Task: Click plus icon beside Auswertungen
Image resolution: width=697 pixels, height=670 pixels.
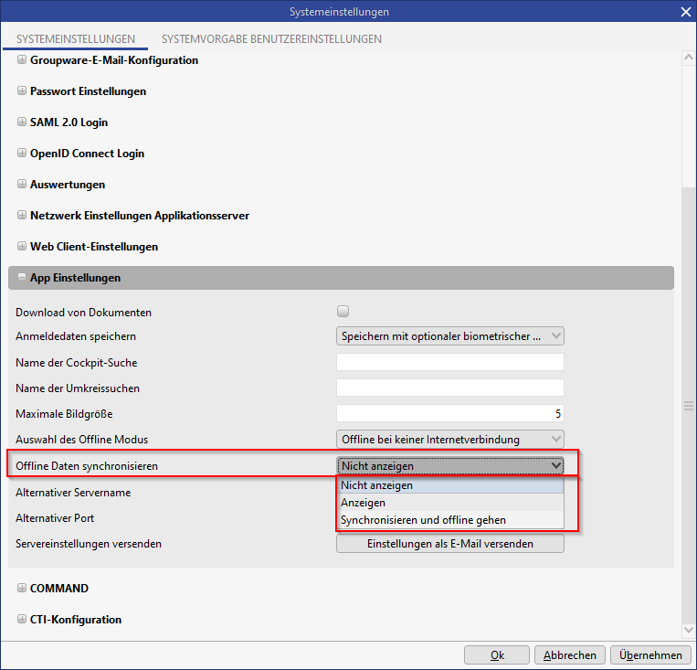Action: (x=22, y=185)
